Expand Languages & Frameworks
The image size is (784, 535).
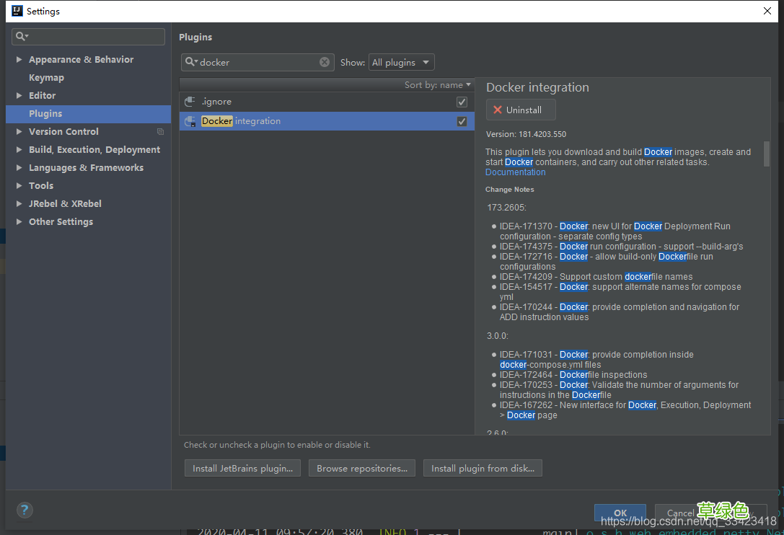[x=19, y=167]
